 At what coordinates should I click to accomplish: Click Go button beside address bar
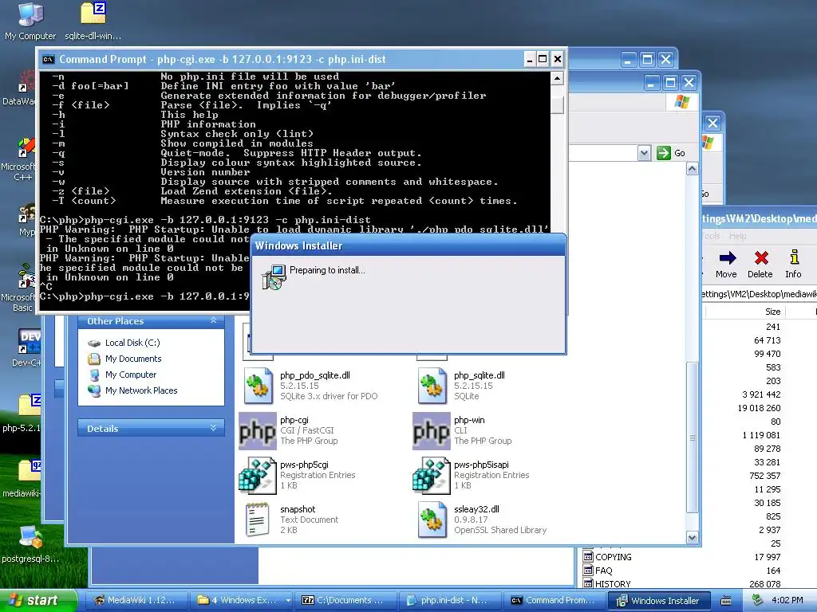point(671,153)
